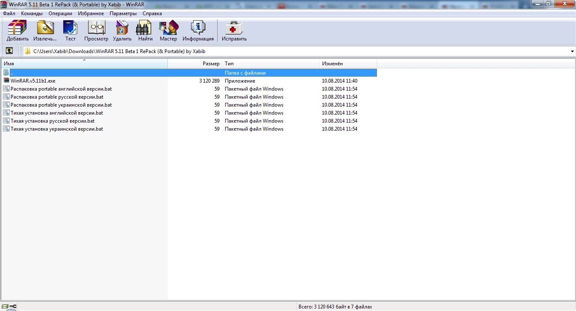Open the Просмотр (View) tool
This screenshot has width=576, height=311.
96,31
